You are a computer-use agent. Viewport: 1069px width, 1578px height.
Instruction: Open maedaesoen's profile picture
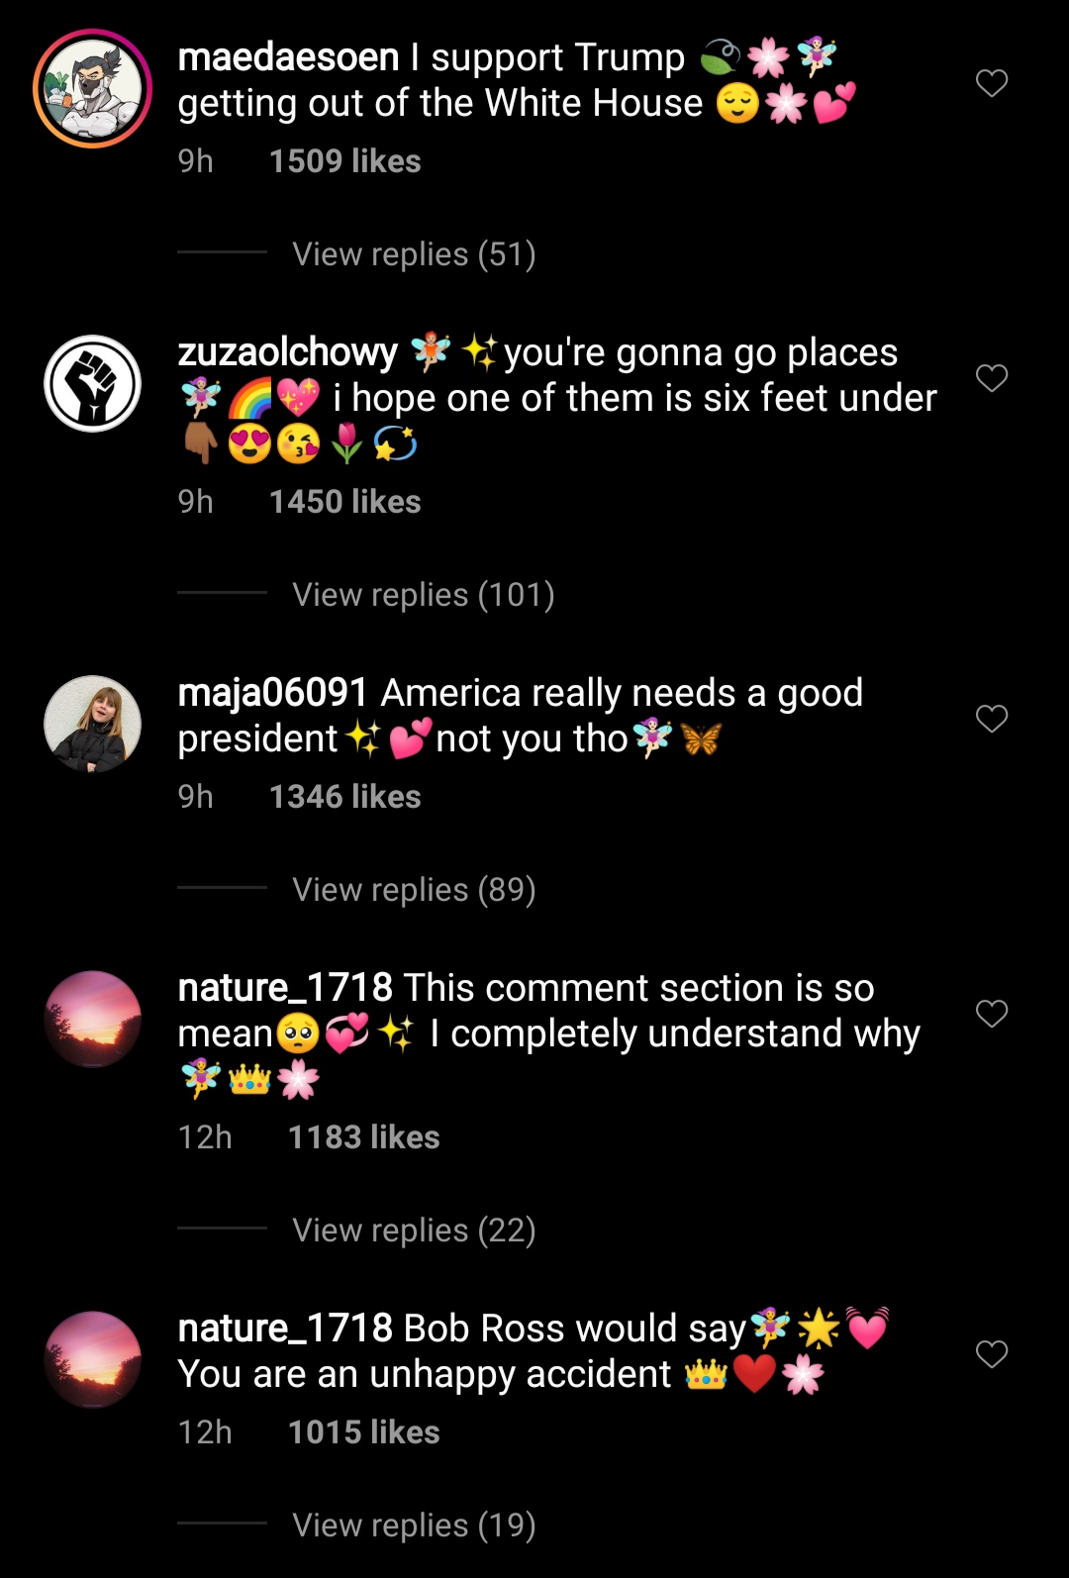[x=92, y=89]
